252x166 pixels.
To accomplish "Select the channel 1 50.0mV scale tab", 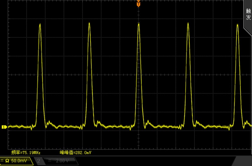I will pos(16,161).
